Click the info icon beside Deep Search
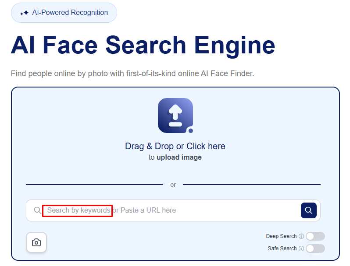 (x=301, y=236)
